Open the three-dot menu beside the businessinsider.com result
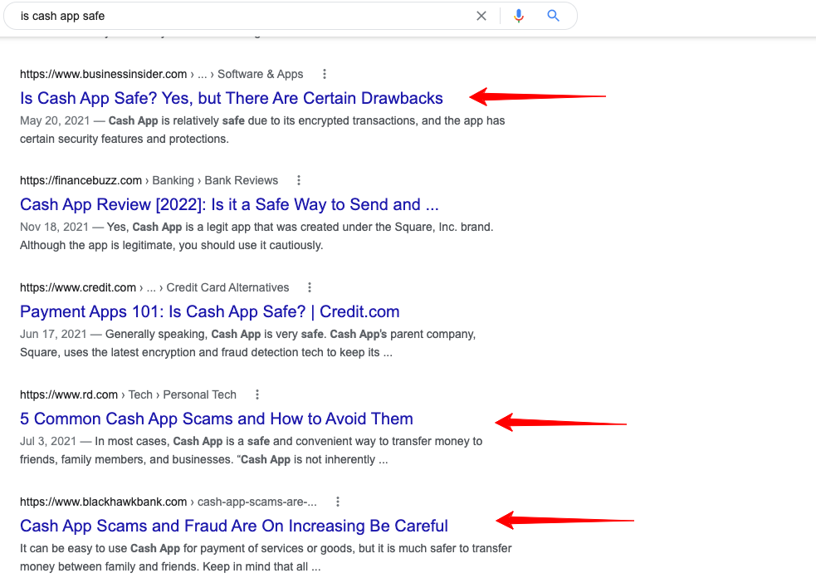816x578 pixels. click(325, 74)
